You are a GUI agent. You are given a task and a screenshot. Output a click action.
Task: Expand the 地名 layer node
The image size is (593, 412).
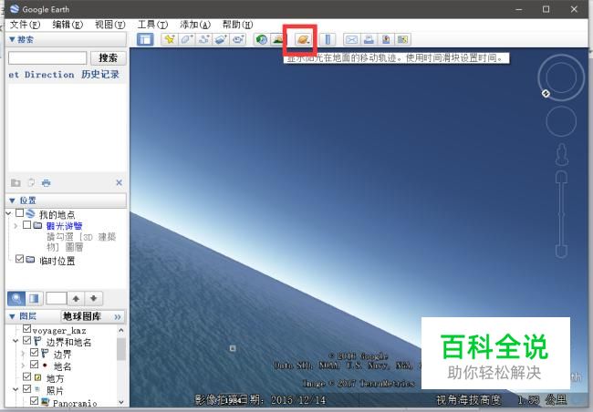tap(23, 366)
